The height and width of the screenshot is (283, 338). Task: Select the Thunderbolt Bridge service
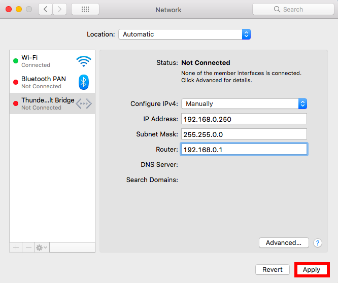pos(52,103)
